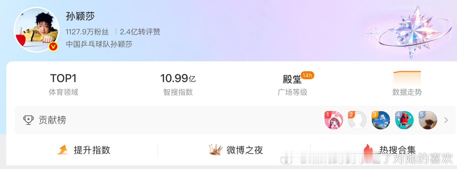Open the rank 1 contributor avatar
Viewport: 457px width, 169px height.
[x=334, y=120]
